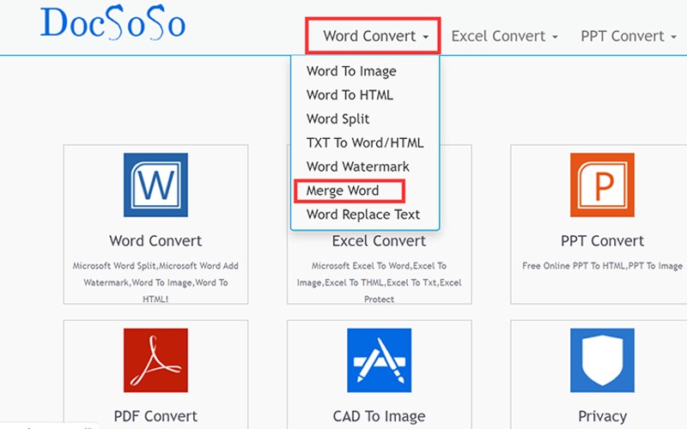Select Word Watermark in the dropdown
The height and width of the screenshot is (429, 687).
(358, 166)
